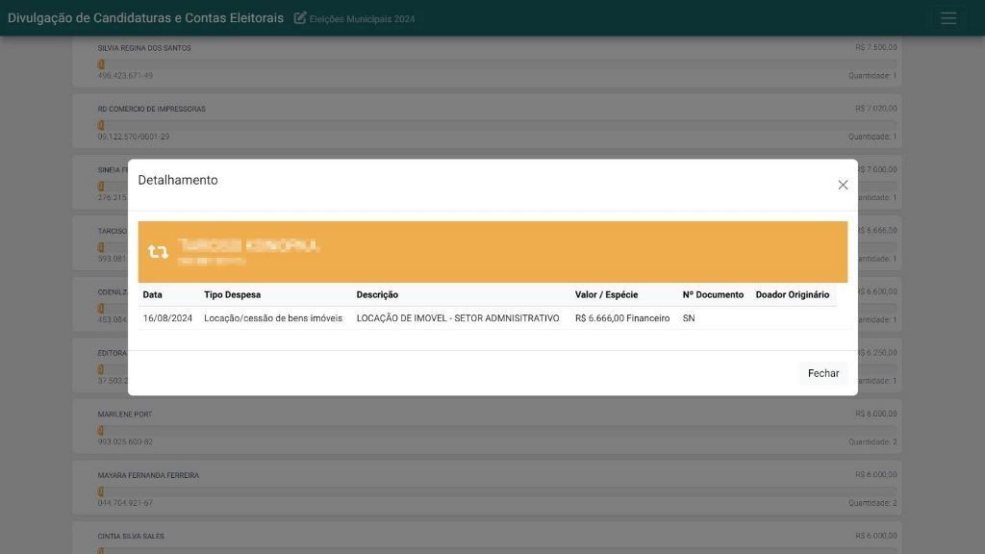Click the 16/08/2024 date cell
Image resolution: width=985 pixels, height=554 pixels.
[167, 318]
